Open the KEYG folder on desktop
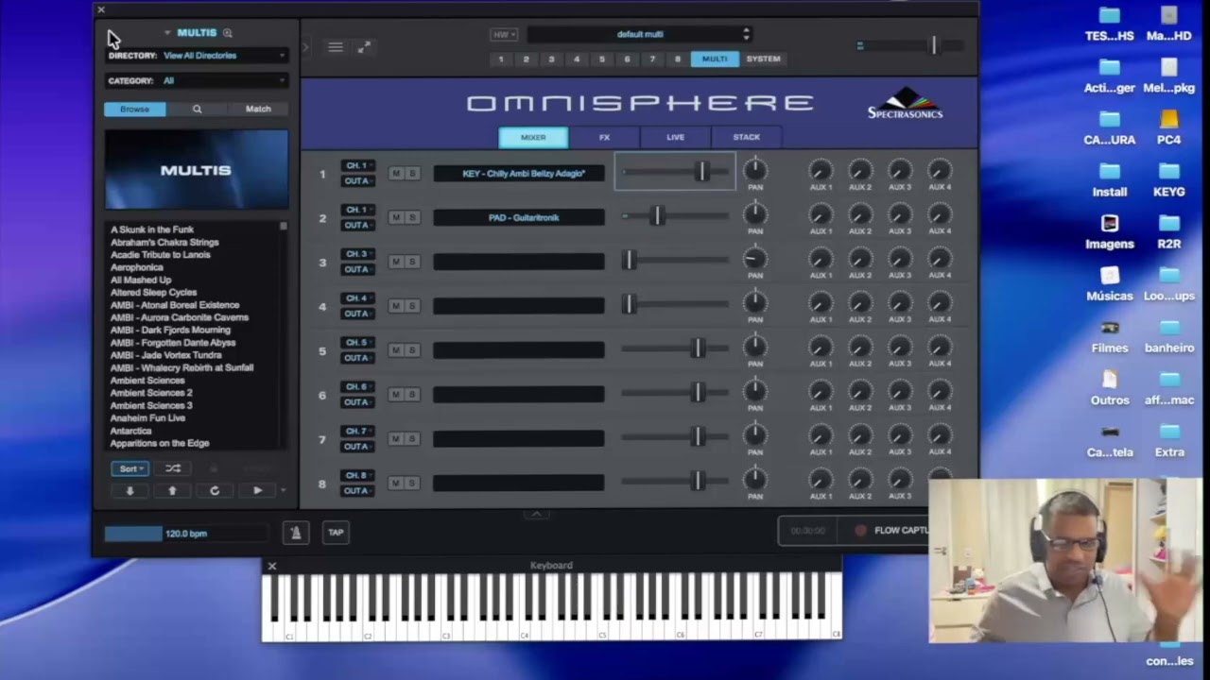 pos(1169,178)
